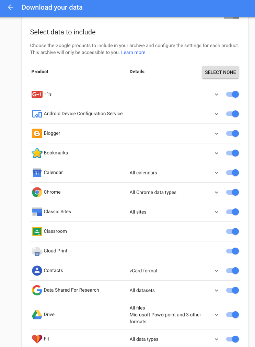Expand the Bookmarks chevron
255x347 pixels.
(x=217, y=153)
